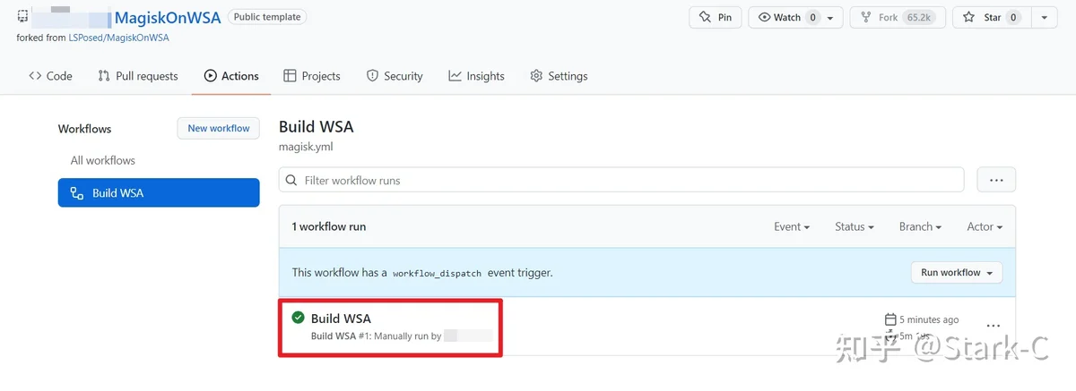Viewport: 1076px width, 391px height.
Task: Click the Fork count 65.2k badge
Action: 918,17
